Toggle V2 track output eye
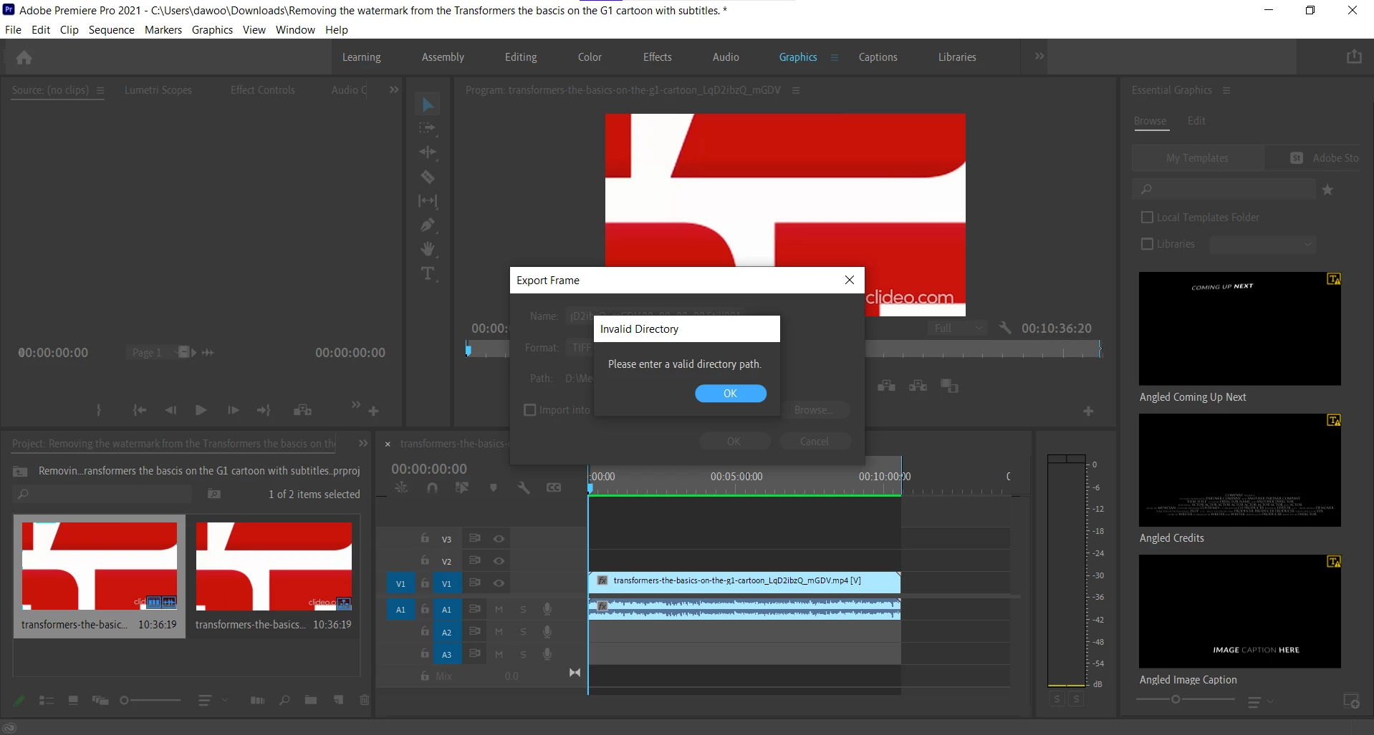The width and height of the screenshot is (1374, 735). [499, 561]
